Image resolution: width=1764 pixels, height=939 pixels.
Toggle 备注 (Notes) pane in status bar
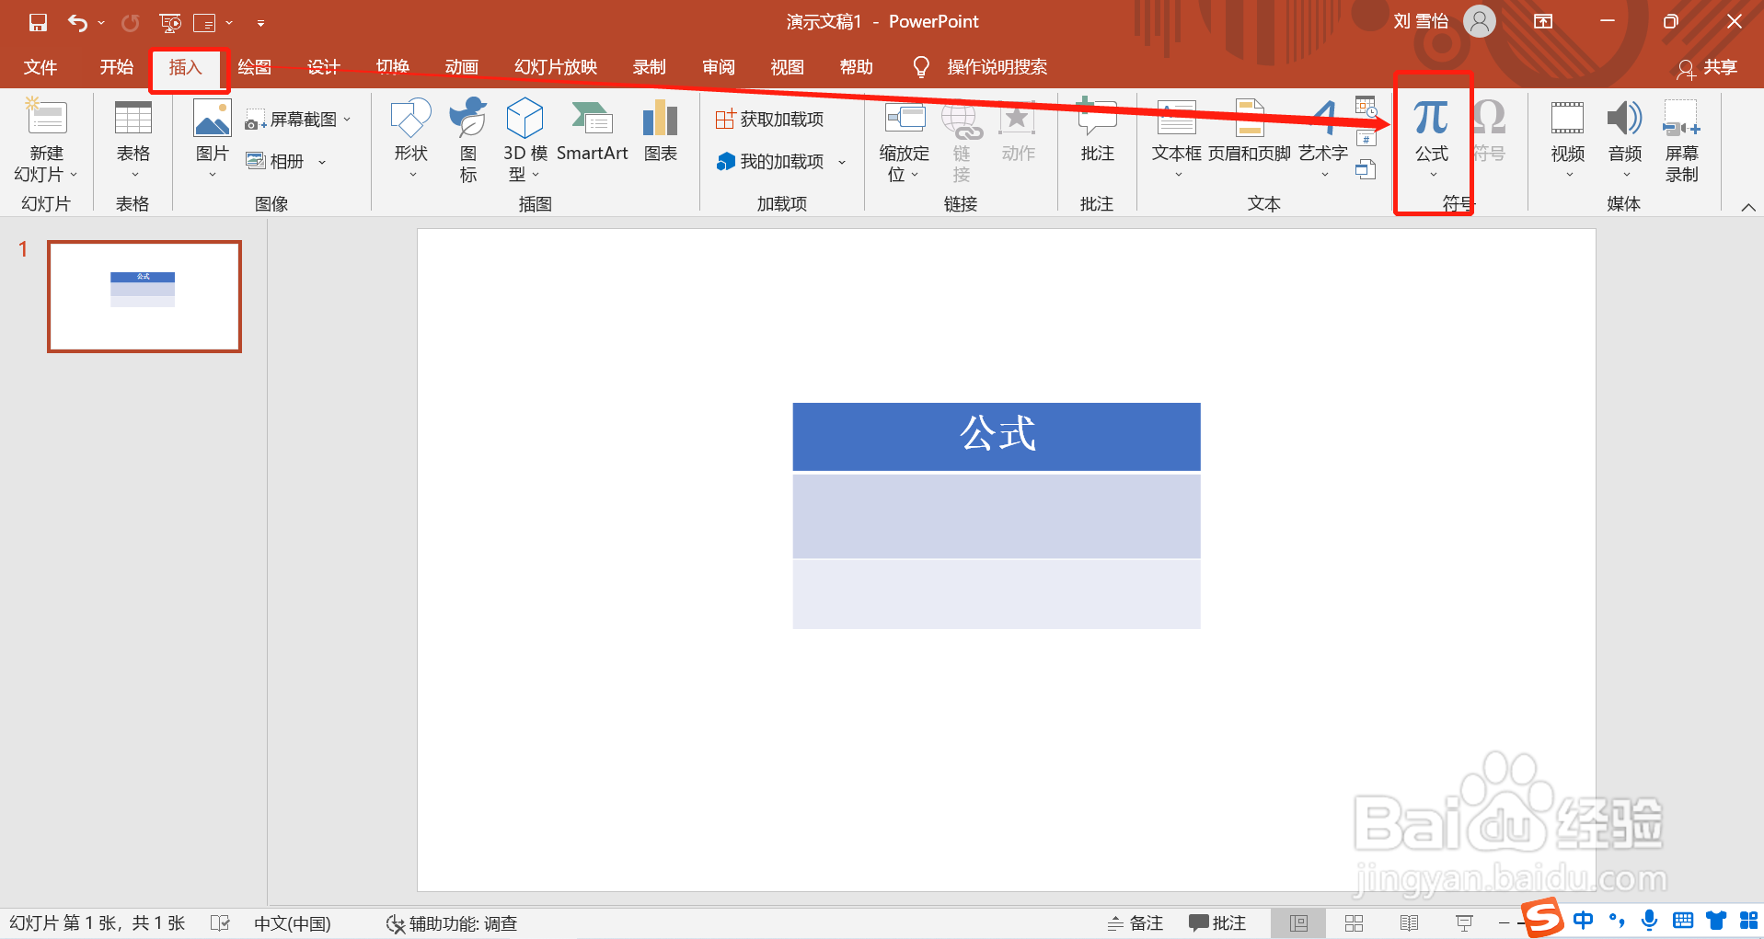coord(1136,922)
